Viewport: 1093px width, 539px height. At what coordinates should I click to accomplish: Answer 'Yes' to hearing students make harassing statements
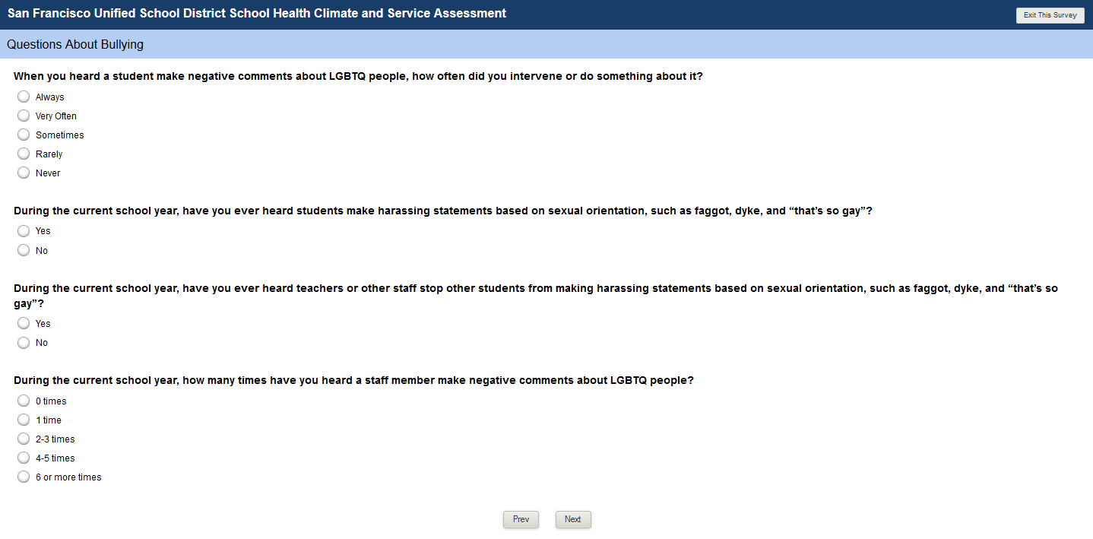click(24, 231)
